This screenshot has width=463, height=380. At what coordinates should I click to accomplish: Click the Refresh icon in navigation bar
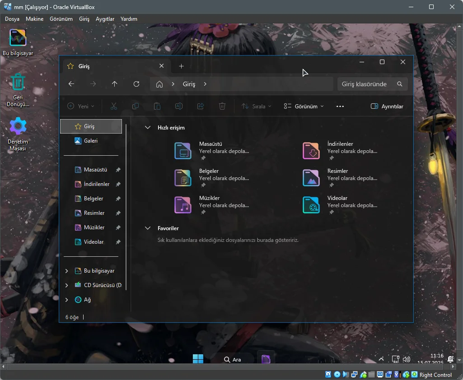click(x=136, y=84)
